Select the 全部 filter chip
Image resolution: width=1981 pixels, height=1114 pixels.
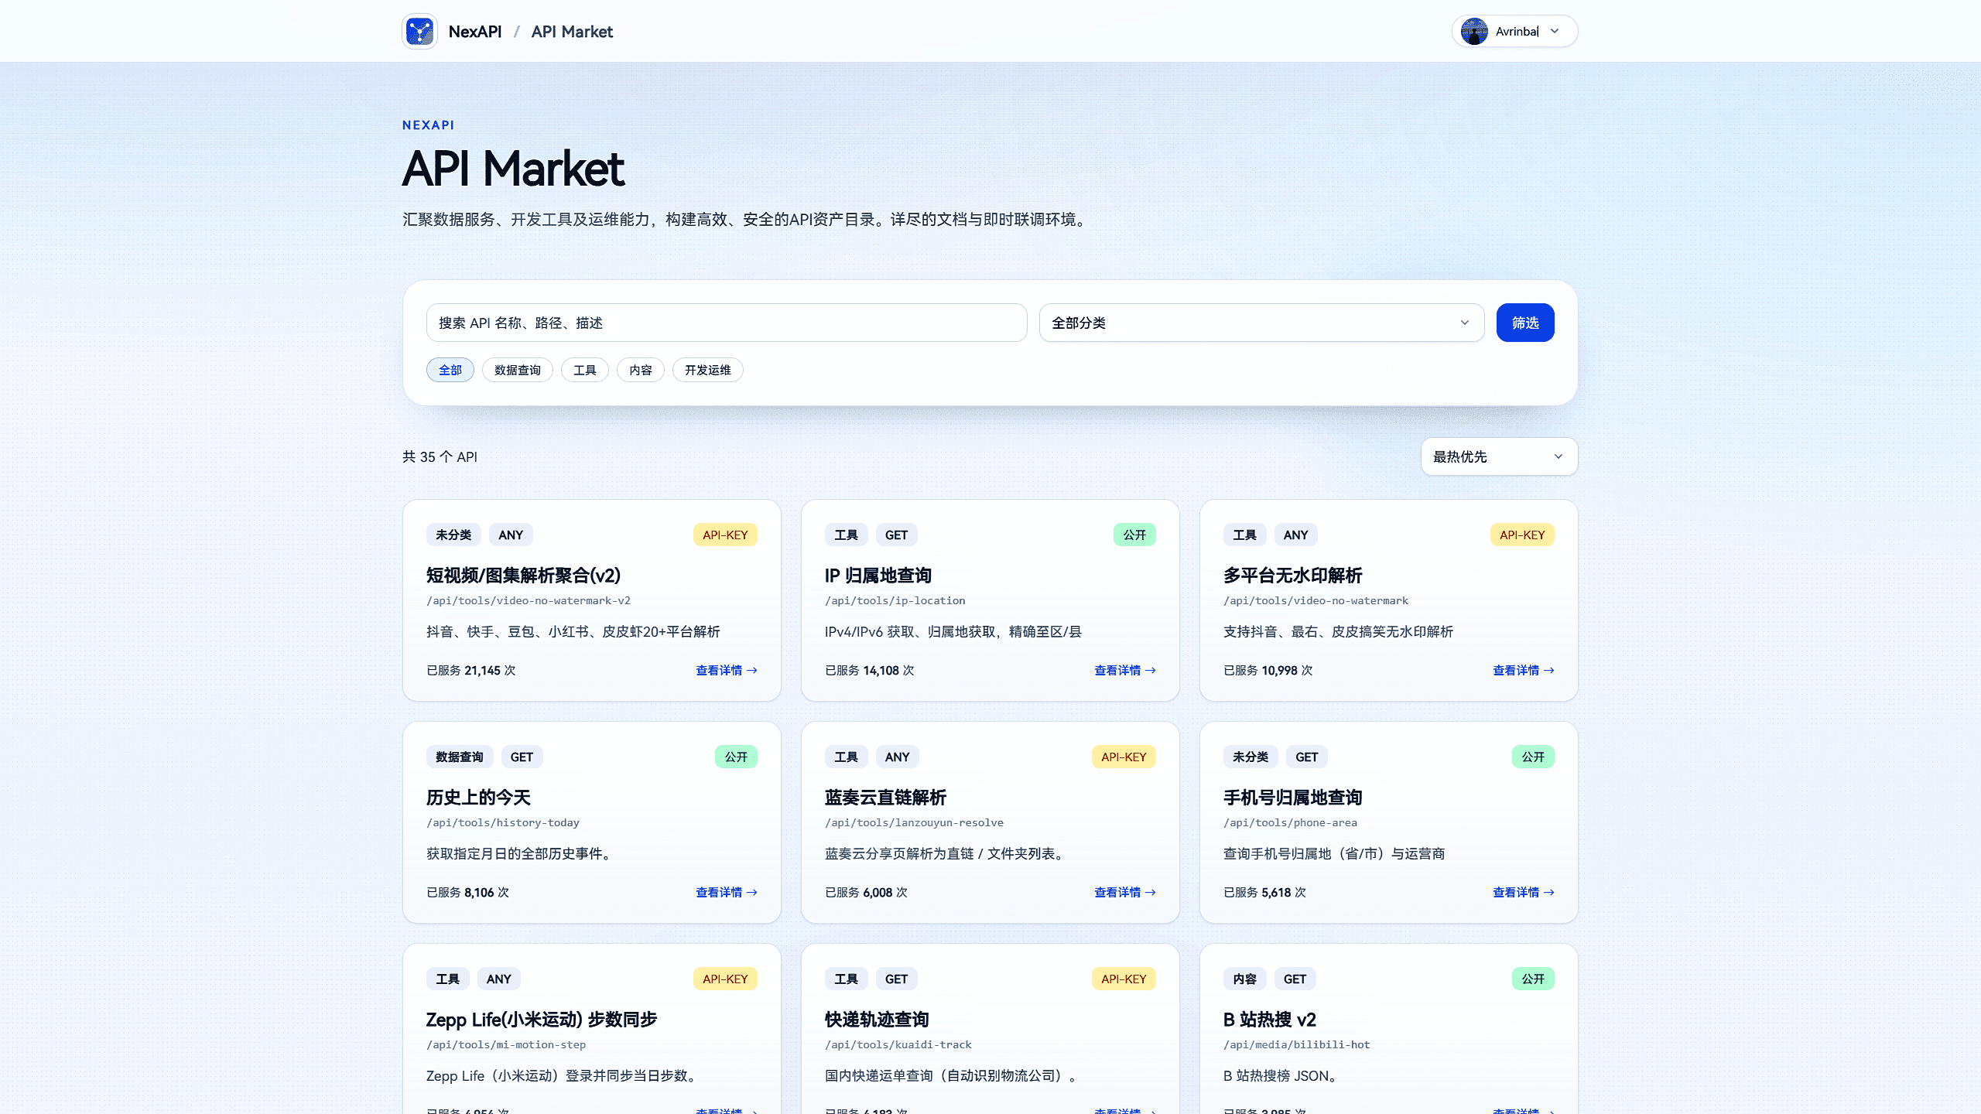coord(450,370)
